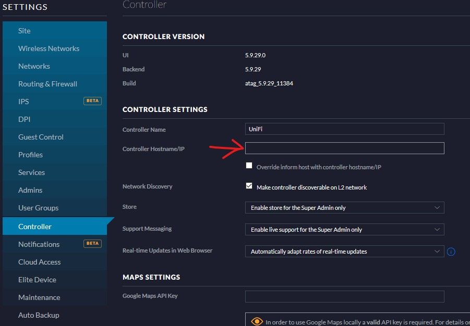The width and height of the screenshot is (470, 326).
Task: Click the Google Maps API Key label
Action: 150,296
